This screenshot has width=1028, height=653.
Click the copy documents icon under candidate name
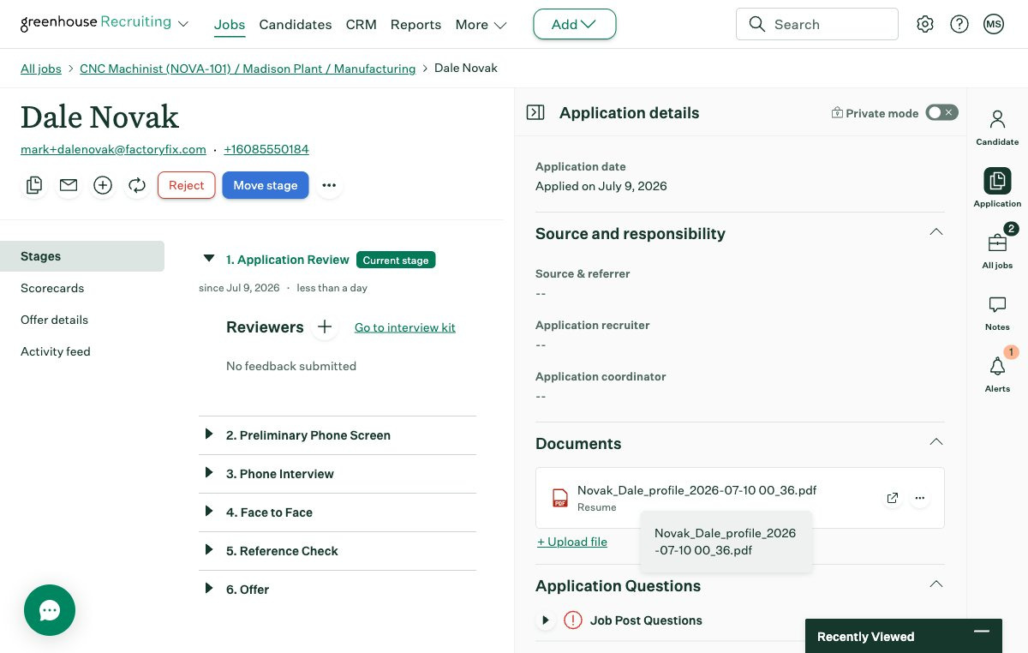(x=34, y=185)
